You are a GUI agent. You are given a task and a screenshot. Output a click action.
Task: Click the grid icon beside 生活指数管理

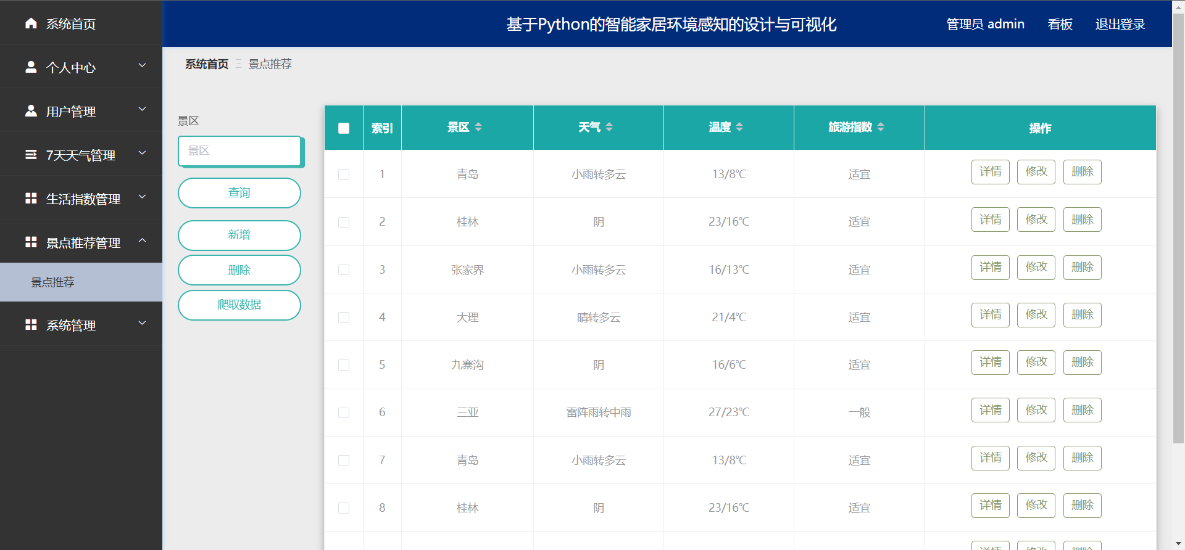click(x=31, y=198)
